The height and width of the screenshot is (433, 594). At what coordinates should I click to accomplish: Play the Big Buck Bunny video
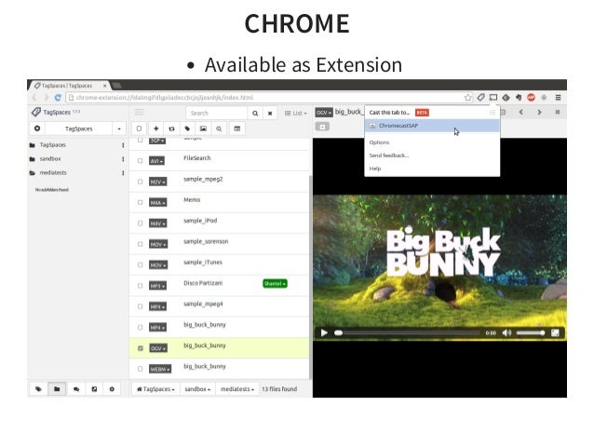[x=324, y=333]
